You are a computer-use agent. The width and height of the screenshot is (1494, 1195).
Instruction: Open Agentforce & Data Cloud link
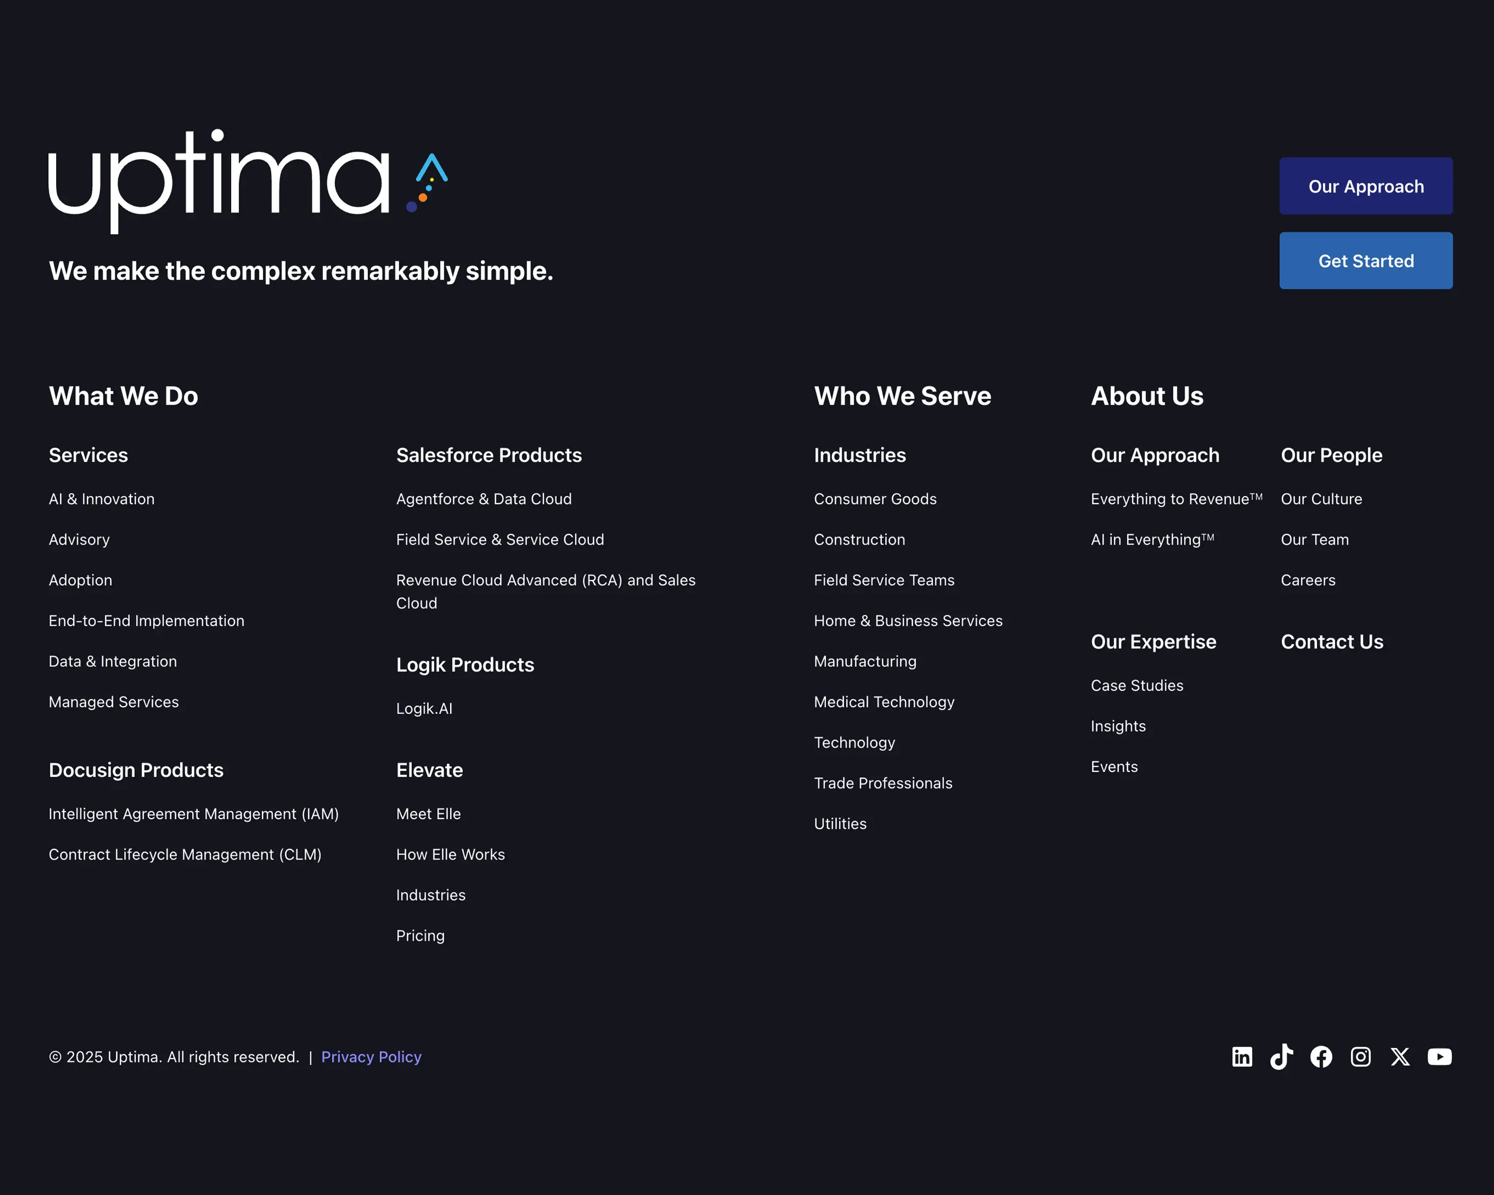point(484,499)
